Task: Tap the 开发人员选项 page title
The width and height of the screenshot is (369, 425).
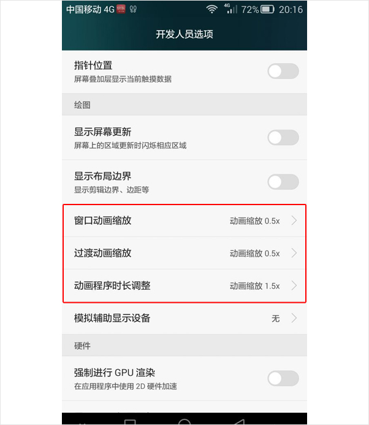Action: (x=184, y=34)
